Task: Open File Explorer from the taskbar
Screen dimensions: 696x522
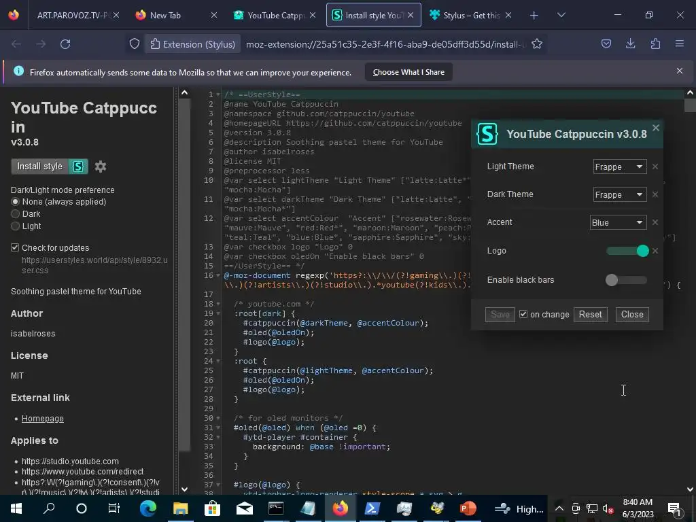Action: [181, 508]
